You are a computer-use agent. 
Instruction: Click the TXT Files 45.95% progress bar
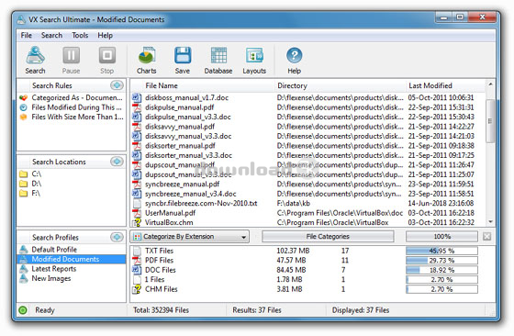(x=441, y=251)
